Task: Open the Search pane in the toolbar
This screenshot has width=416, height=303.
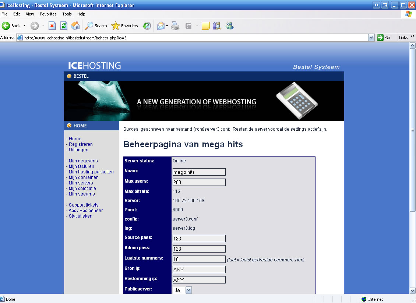Action: (96, 26)
